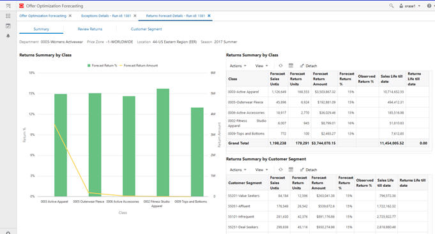Open Actions menu in Customer Segment table
The height and width of the screenshot is (234, 435).
238,170
